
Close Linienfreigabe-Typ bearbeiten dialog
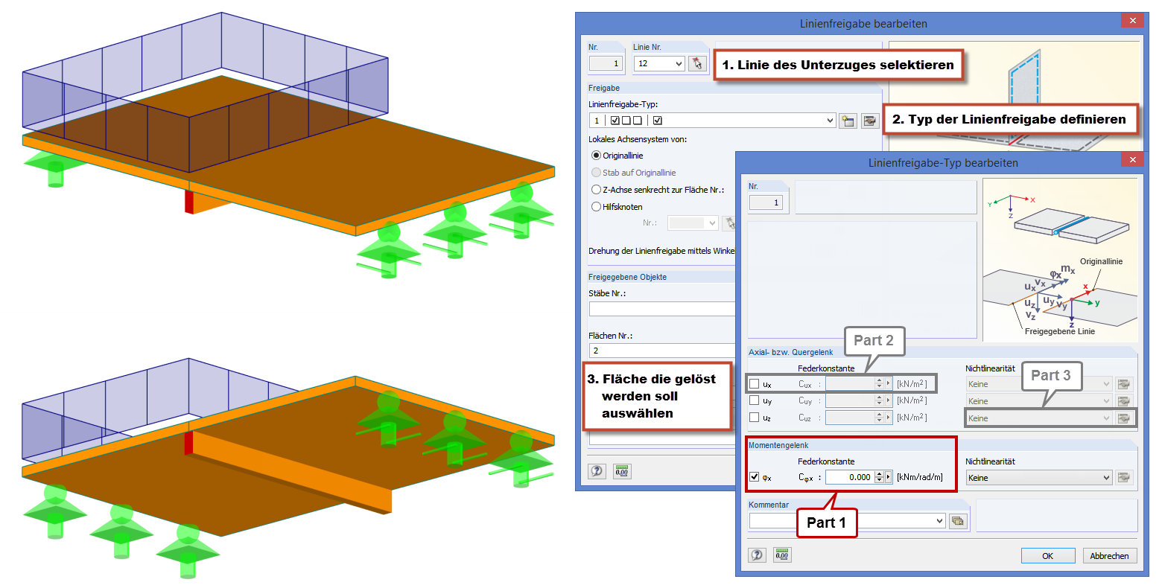point(1132,159)
